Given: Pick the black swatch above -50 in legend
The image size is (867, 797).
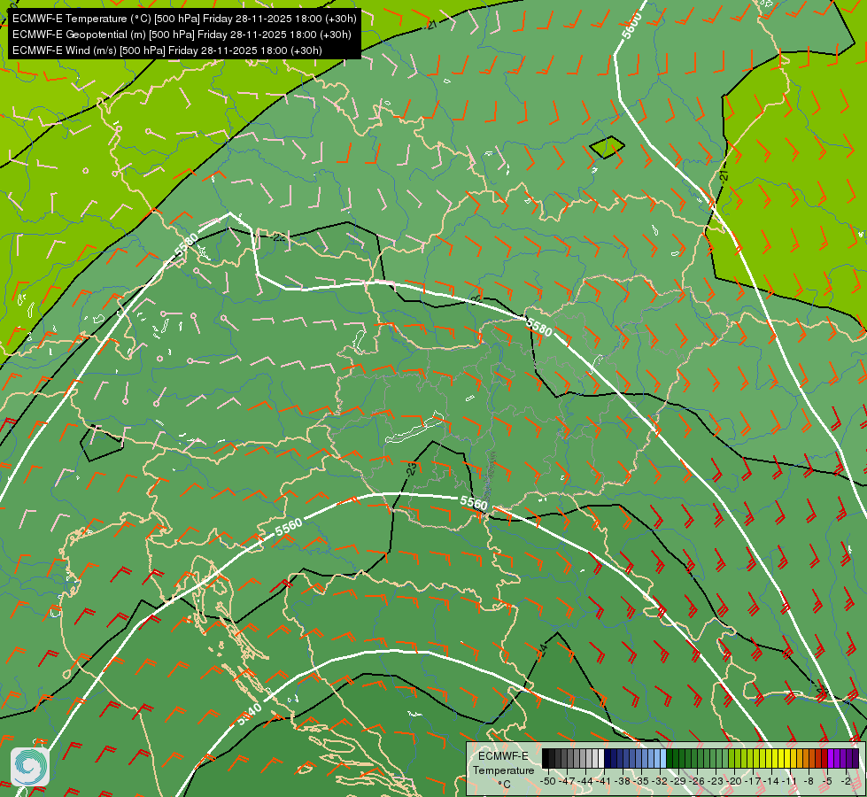Looking at the screenshot, I should [546, 758].
